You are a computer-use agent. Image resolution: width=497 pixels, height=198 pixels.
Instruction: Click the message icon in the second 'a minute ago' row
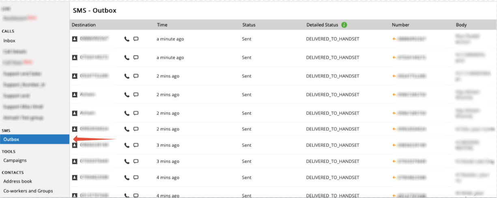(136, 57)
